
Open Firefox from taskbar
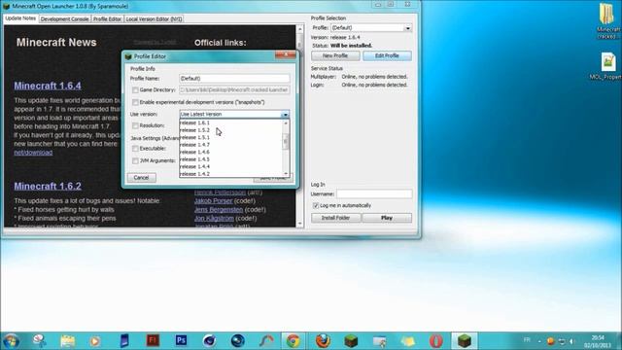click(323, 341)
